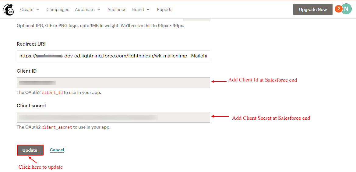Open the notification badge showing 2

point(338,9)
